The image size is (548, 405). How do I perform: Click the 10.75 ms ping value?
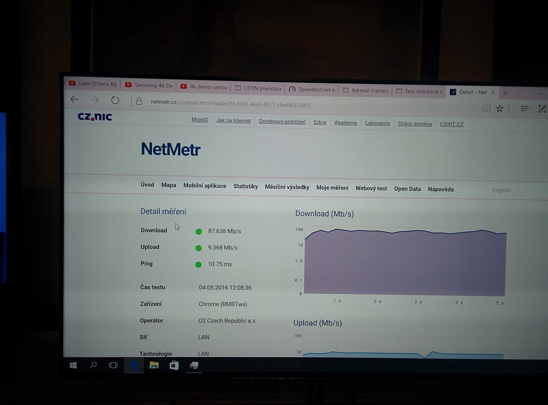click(x=220, y=264)
